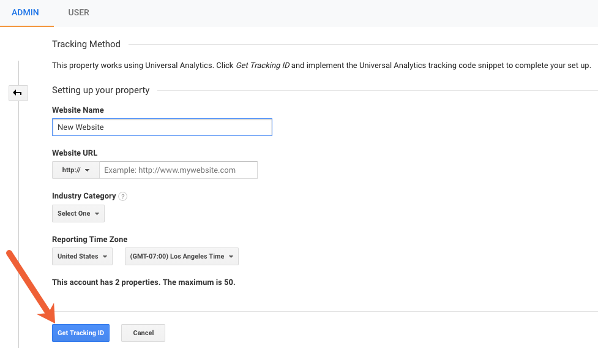Image resolution: width=598 pixels, height=348 pixels.
Task: Click the Website Name field label
Action: tap(78, 110)
